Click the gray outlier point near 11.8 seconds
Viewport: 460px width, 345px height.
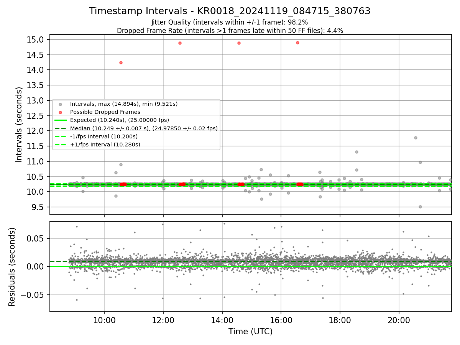pos(416,138)
